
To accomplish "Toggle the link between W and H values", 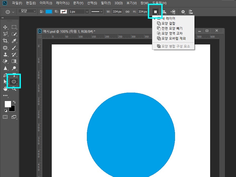I will click(127, 12).
